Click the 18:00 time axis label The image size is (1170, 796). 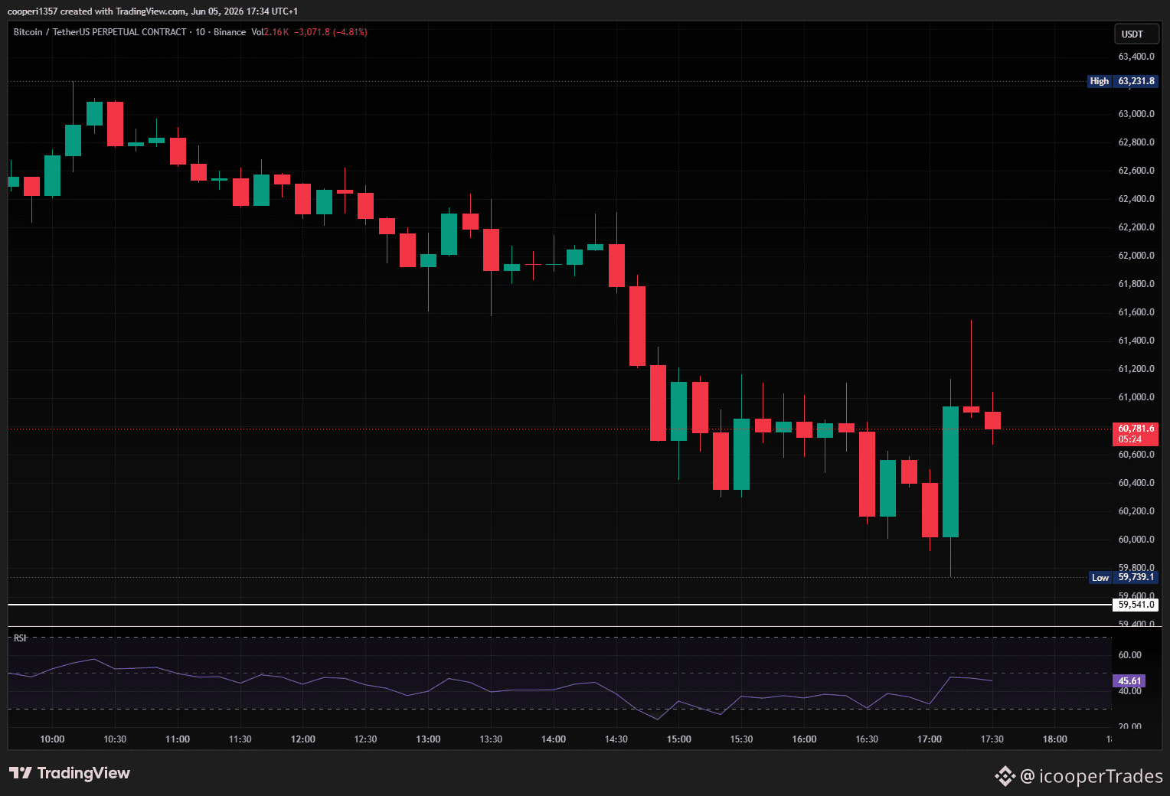(1055, 739)
